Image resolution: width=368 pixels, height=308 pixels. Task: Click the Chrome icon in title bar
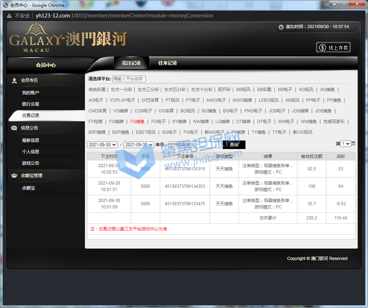pos(6,5)
